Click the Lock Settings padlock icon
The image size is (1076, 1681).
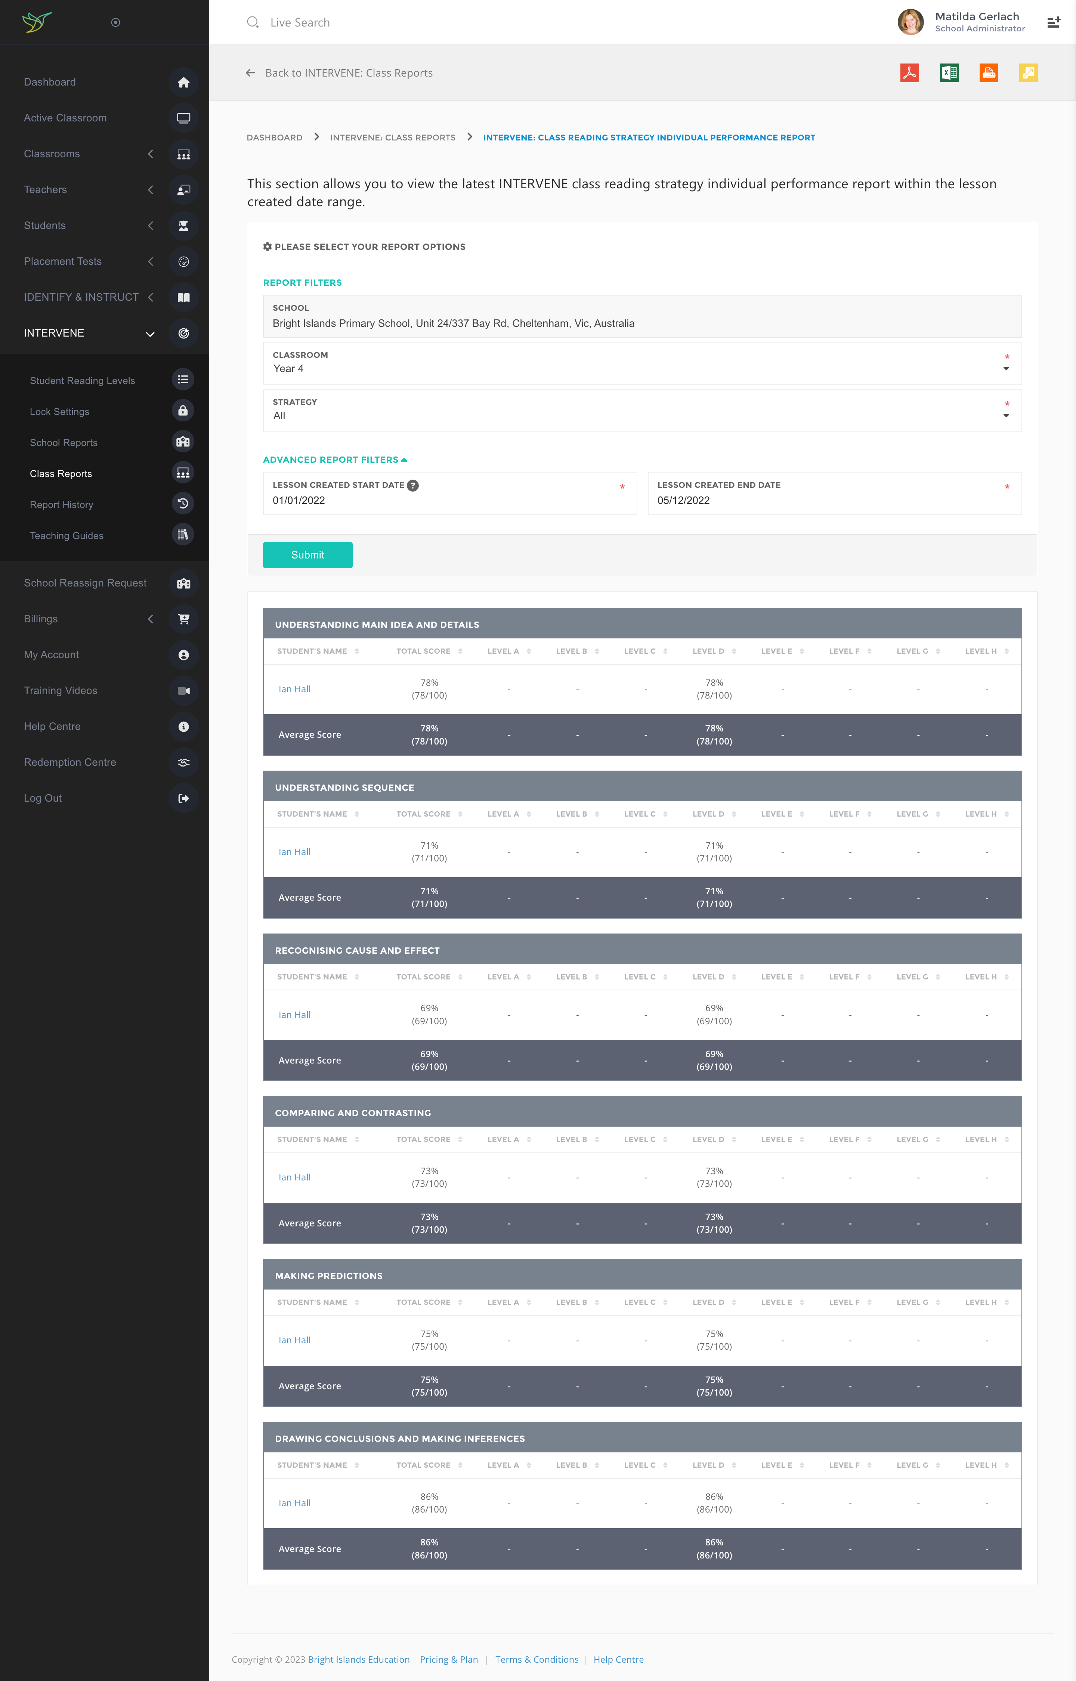coord(183,411)
